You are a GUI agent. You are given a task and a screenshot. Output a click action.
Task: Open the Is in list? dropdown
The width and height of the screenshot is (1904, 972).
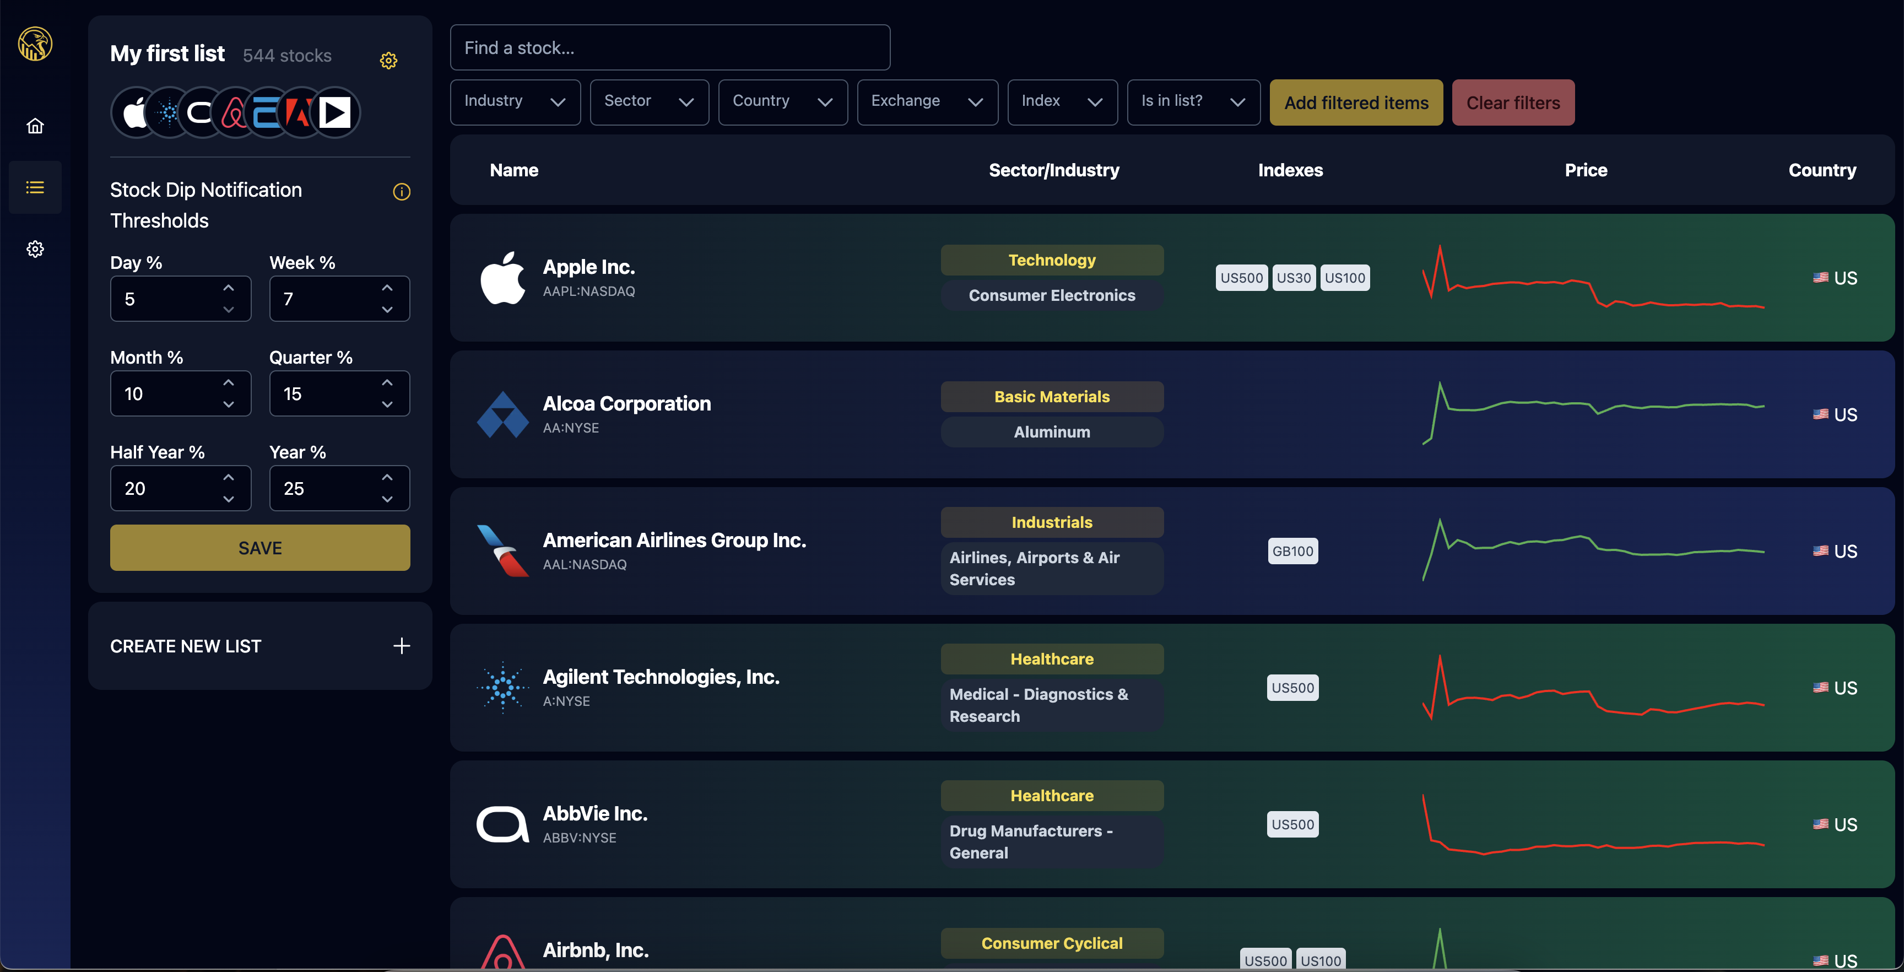pos(1194,102)
